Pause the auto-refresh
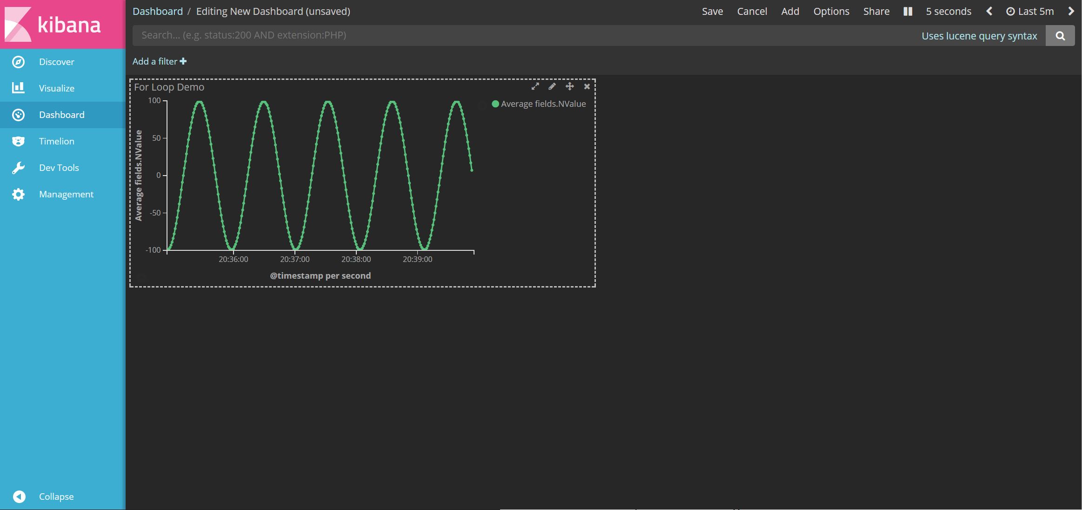Viewport: 1082px width, 510px height. (x=908, y=11)
